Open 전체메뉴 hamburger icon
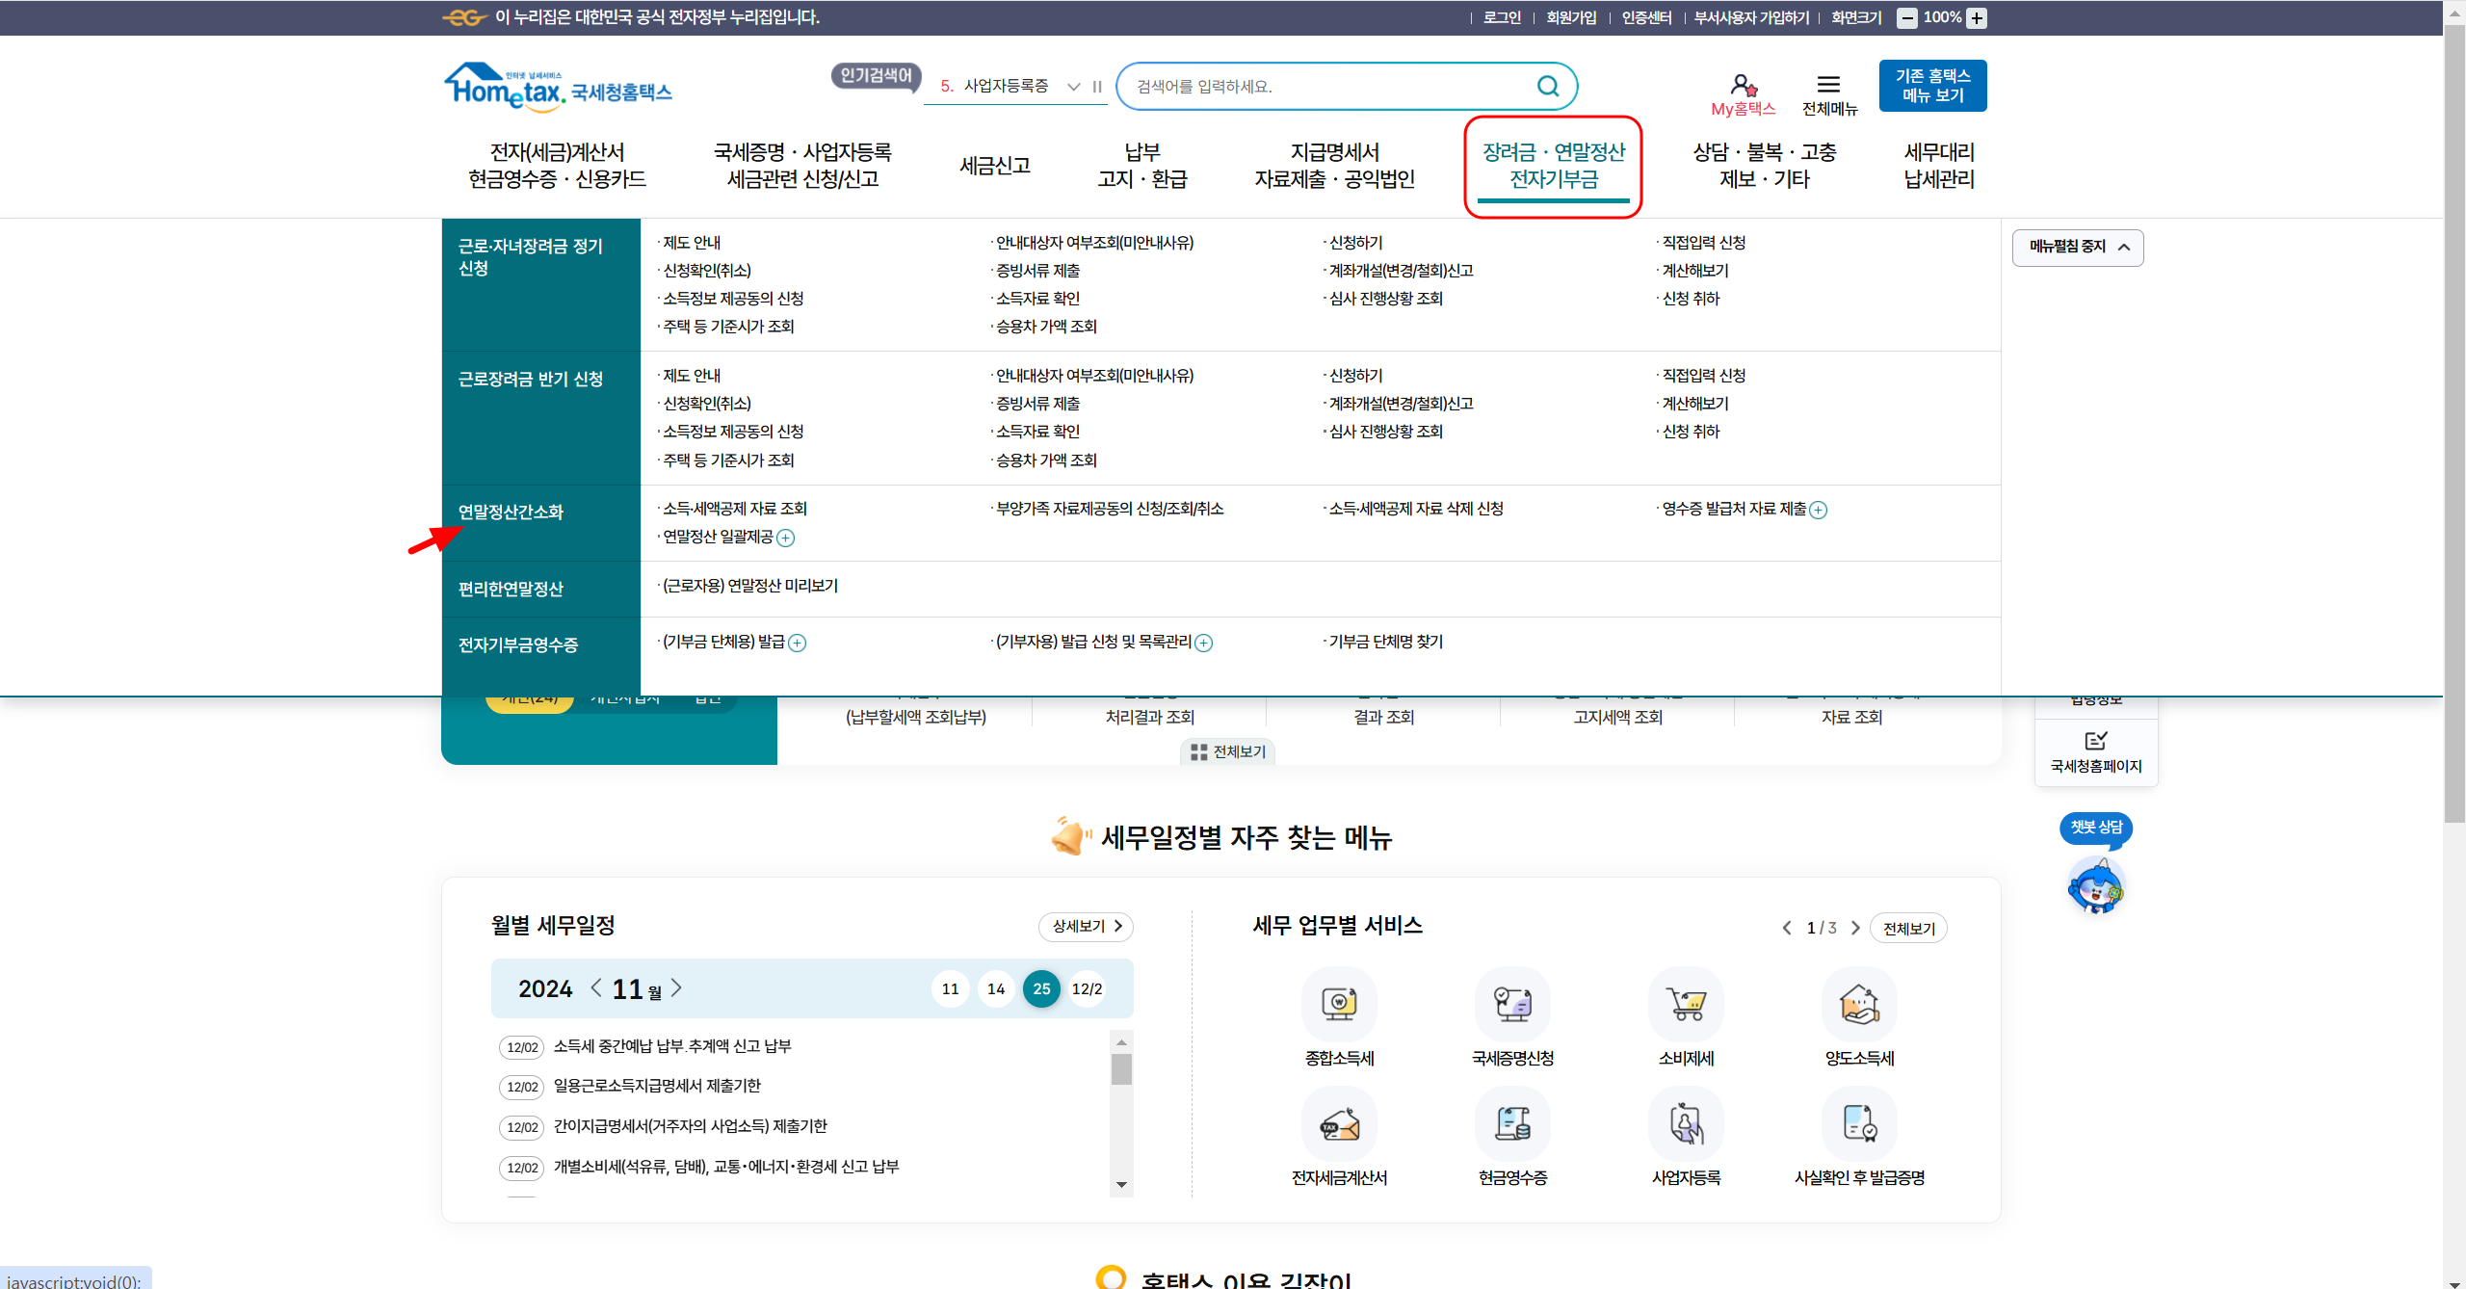This screenshot has width=2466, height=1289. pyautogui.click(x=1828, y=85)
